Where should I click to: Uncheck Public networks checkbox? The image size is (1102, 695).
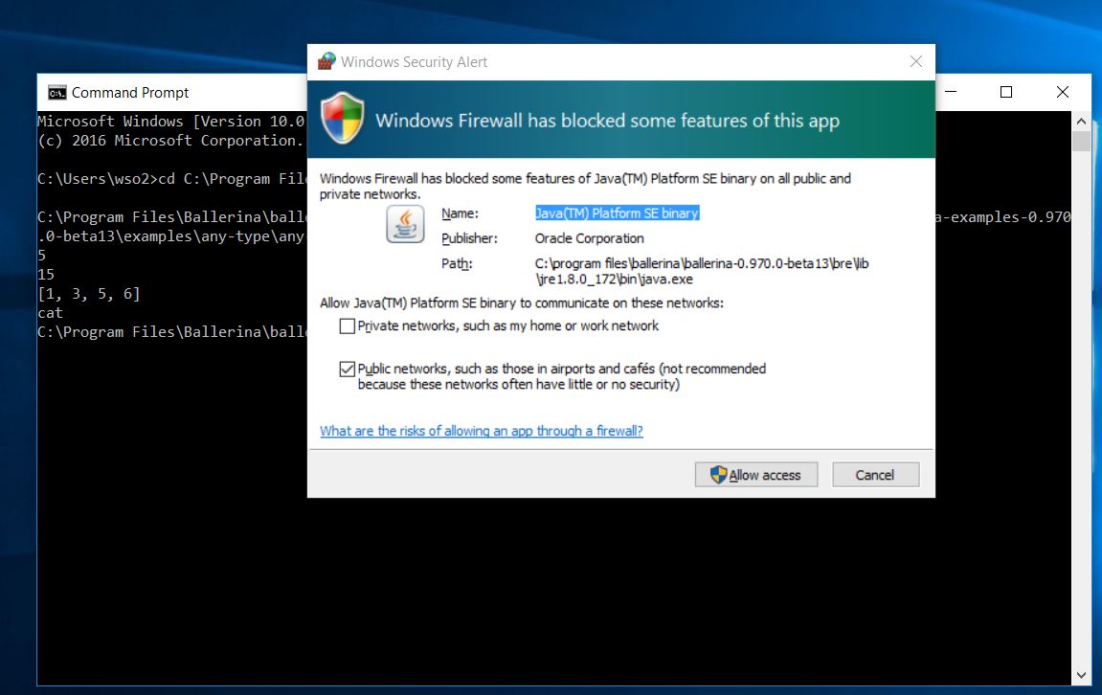tap(348, 369)
